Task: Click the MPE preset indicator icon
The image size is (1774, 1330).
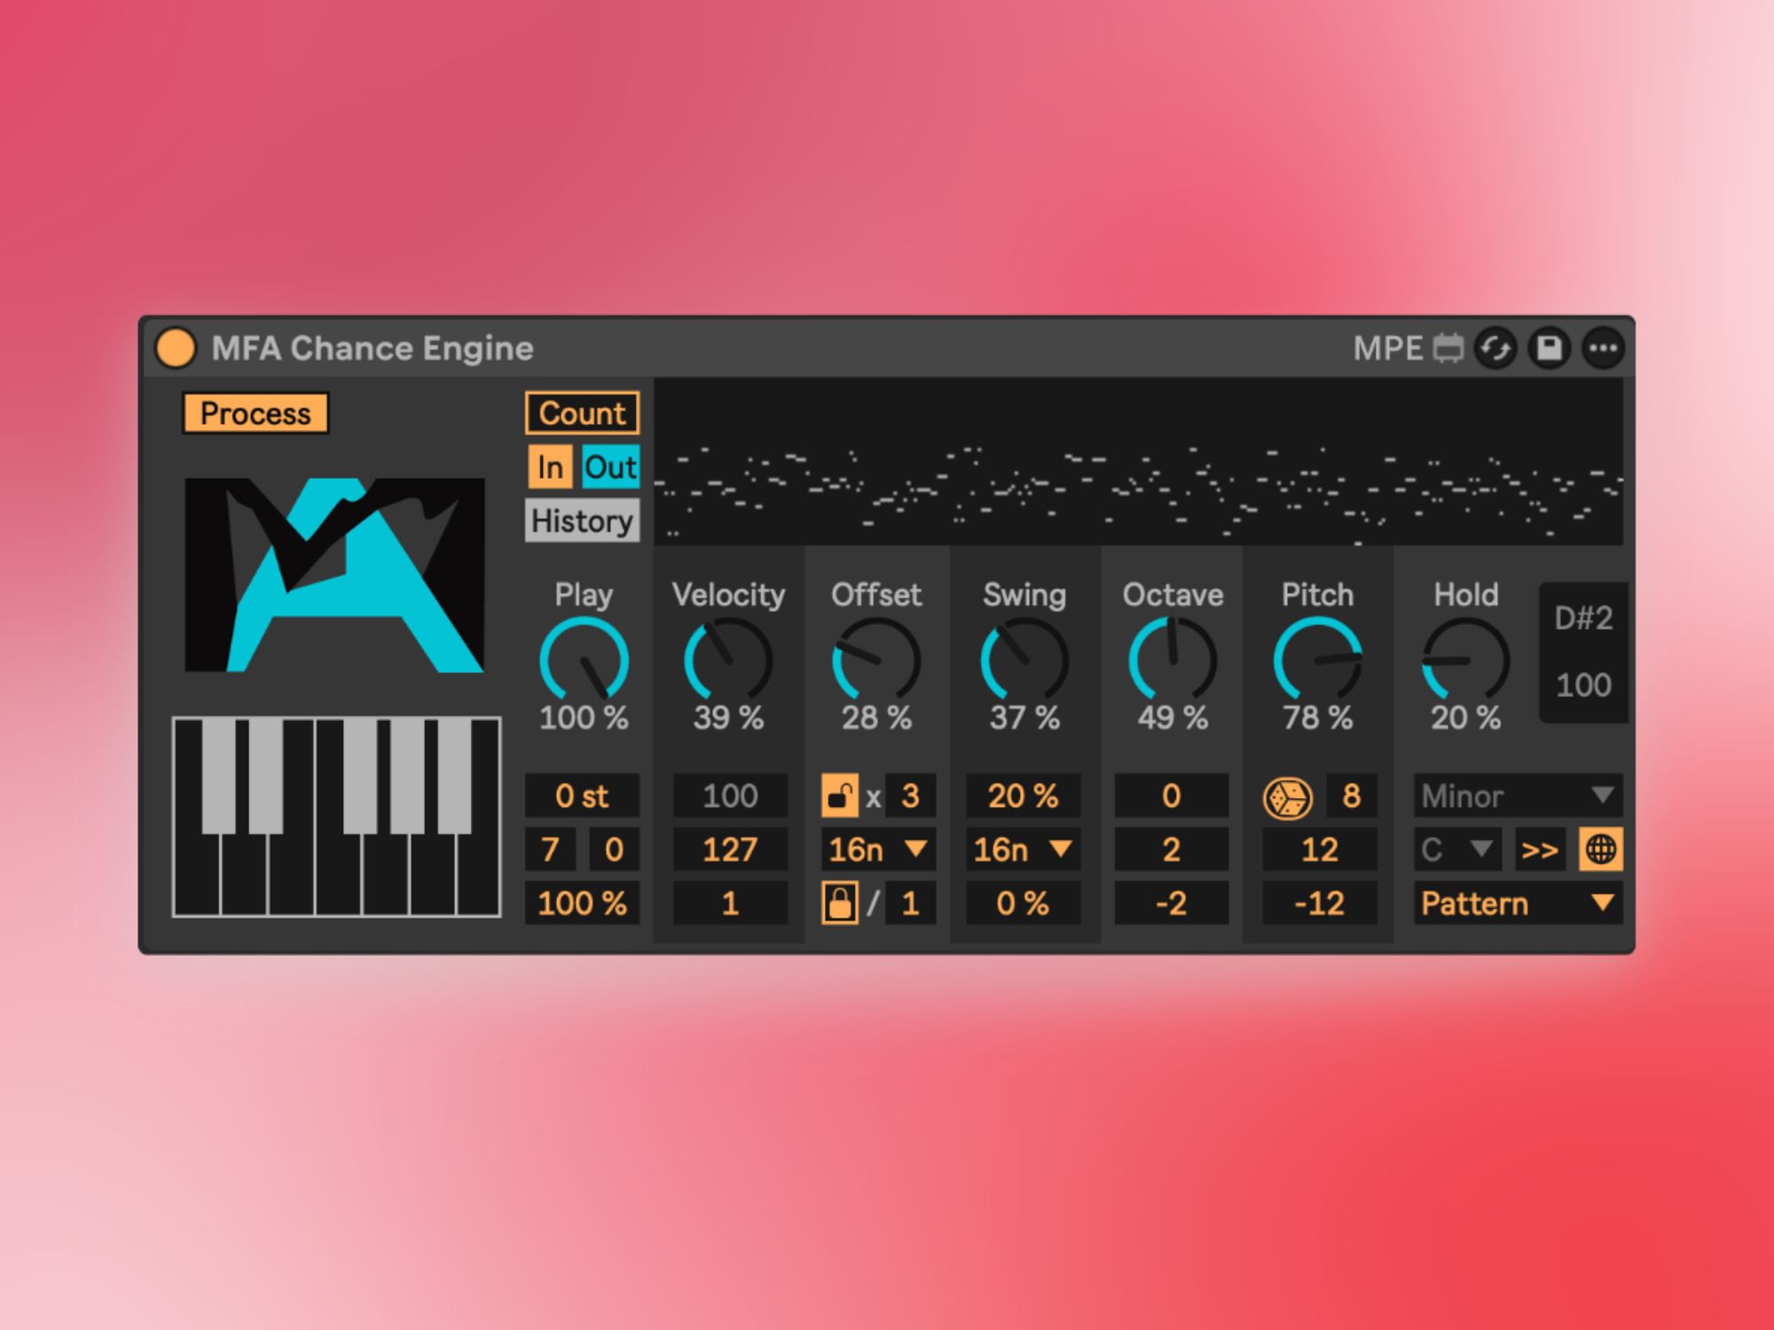Action: 1448,348
